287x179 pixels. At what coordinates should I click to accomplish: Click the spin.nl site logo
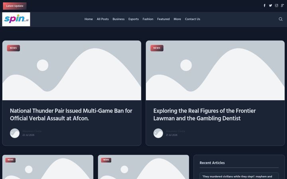point(16,19)
